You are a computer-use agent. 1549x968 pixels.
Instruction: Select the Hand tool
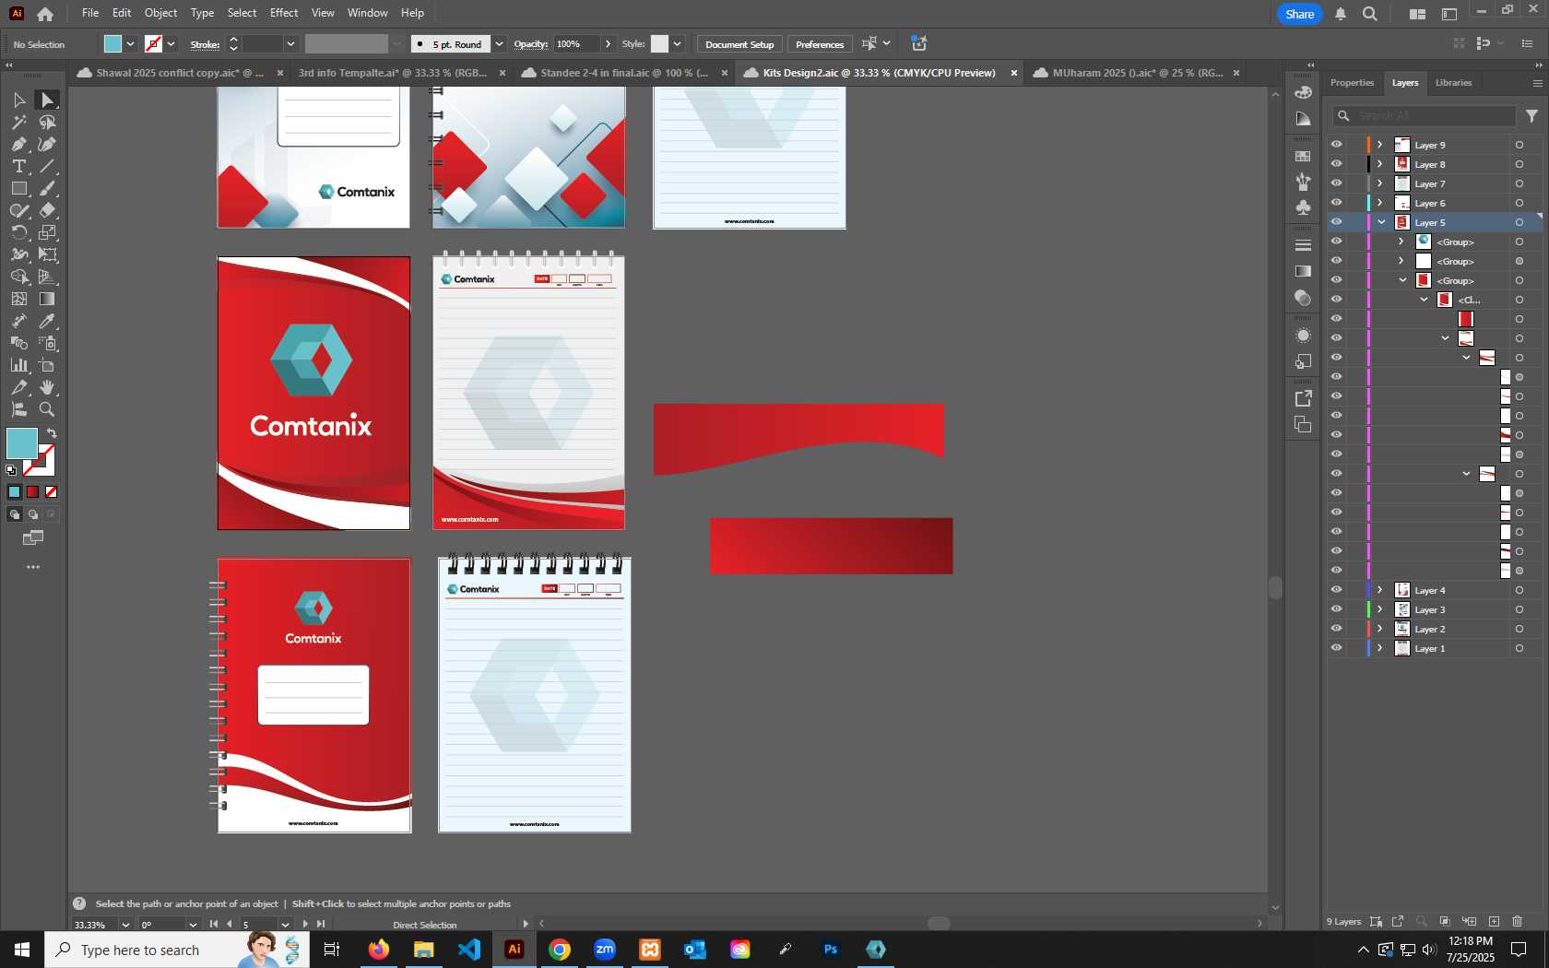(47, 387)
